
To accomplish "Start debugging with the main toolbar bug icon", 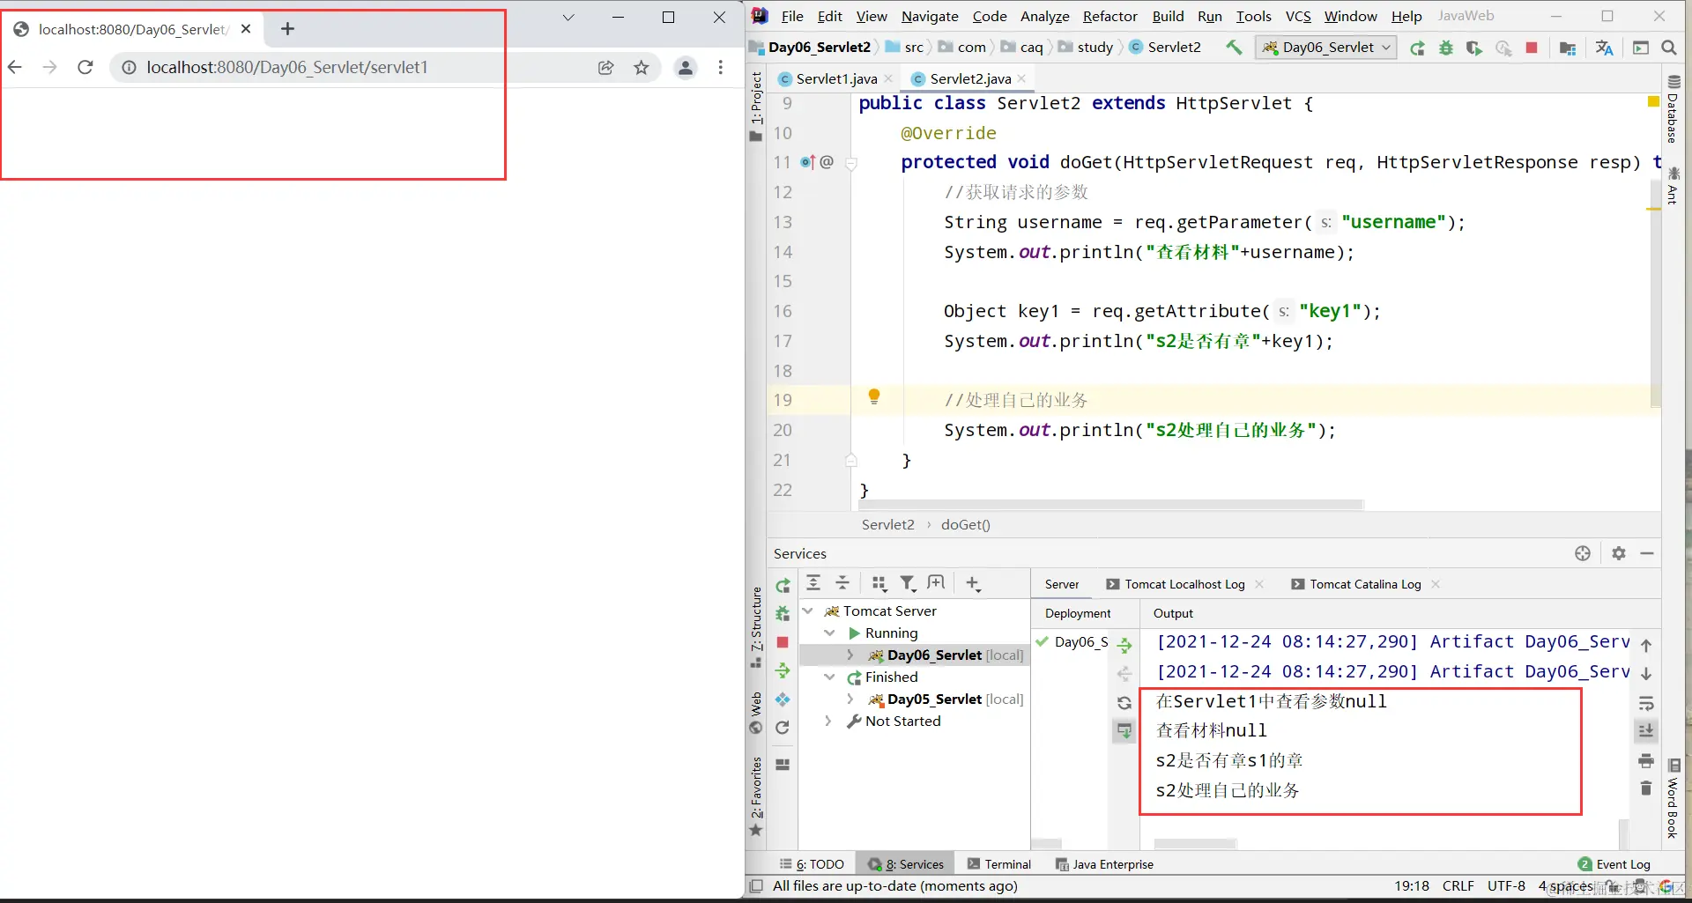I will point(1446,48).
